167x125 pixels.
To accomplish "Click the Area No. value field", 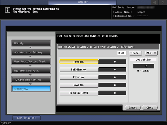I will point(112,62).
